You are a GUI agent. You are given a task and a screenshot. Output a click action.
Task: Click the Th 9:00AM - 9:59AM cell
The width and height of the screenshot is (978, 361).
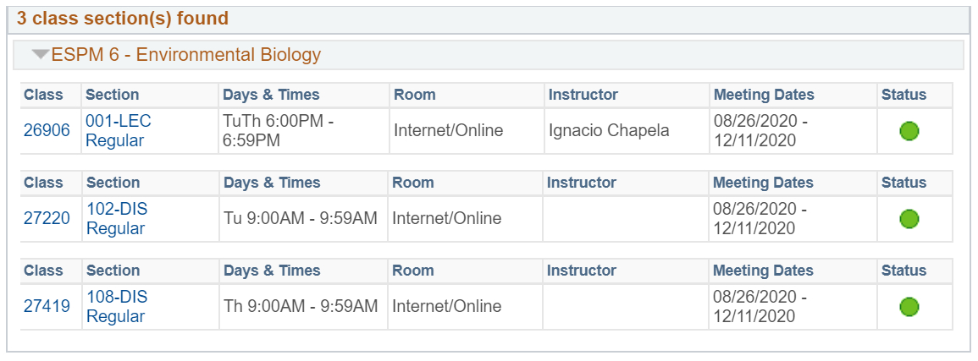click(302, 306)
